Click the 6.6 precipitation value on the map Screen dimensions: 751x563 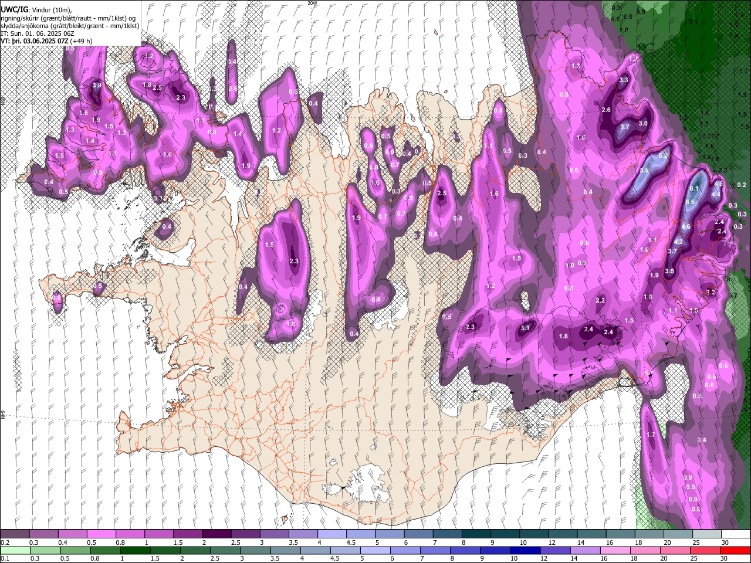690,202
